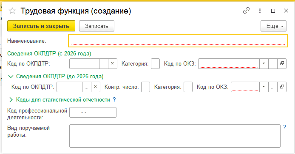Click Категория field in с 2026 года section

point(155,64)
